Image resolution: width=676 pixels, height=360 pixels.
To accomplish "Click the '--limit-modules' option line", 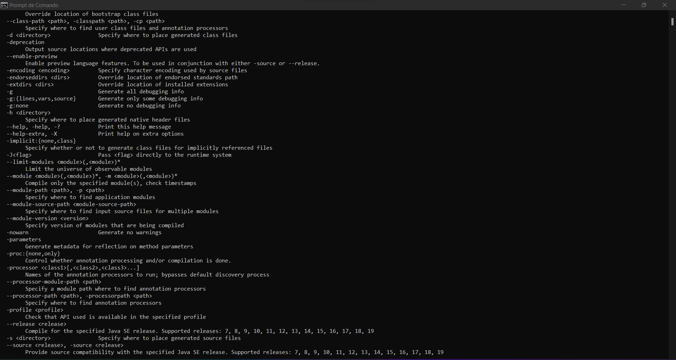I will [63, 162].
